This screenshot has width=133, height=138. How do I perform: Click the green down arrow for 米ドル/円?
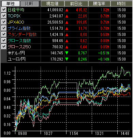[67, 53]
